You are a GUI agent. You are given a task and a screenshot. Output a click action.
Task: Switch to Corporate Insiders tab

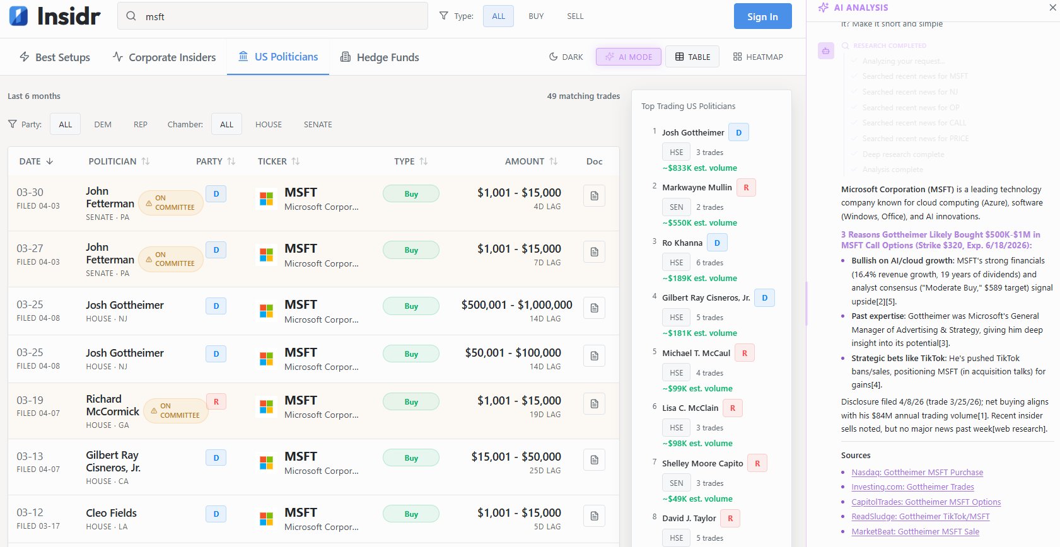point(164,57)
